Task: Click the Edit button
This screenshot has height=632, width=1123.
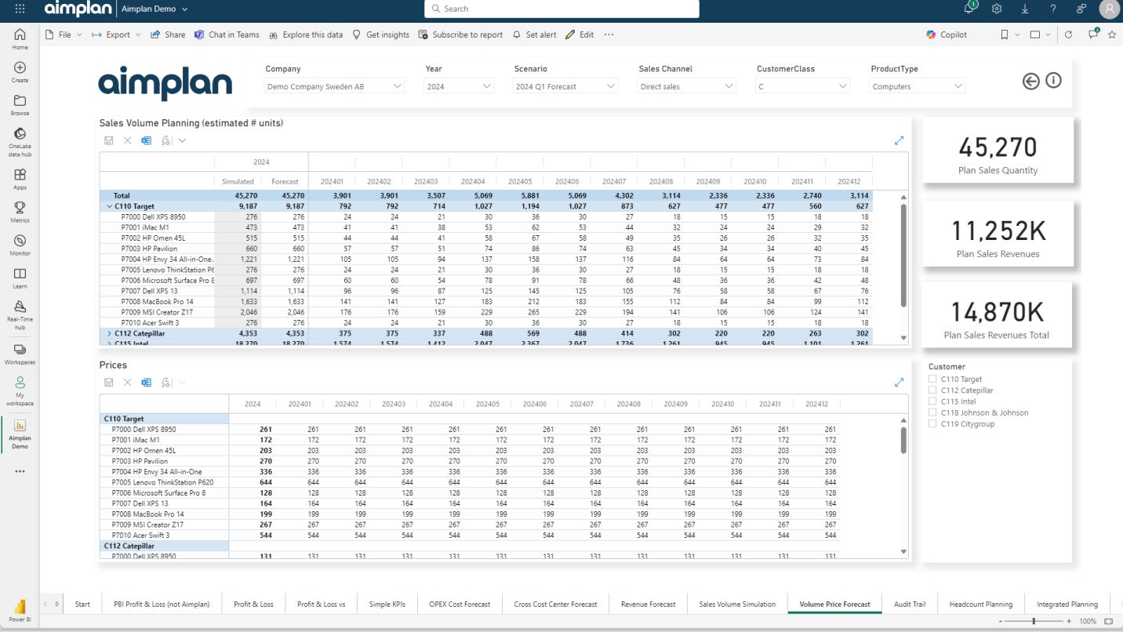Action: [580, 35]
